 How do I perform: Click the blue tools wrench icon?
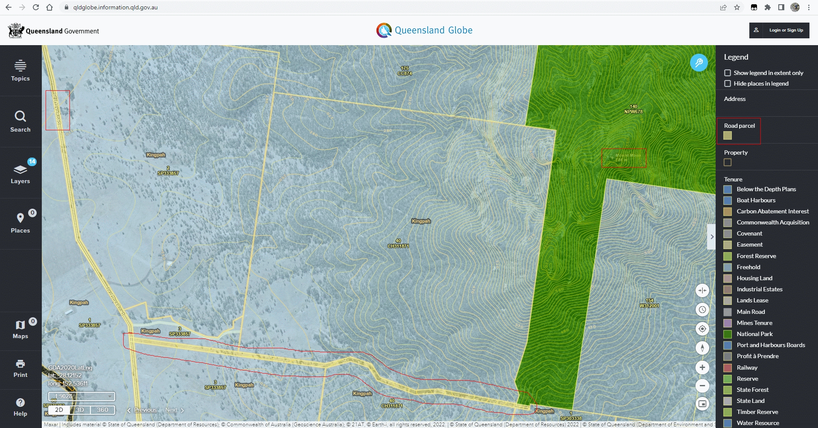pyautogui.click(x=699, y=63)
